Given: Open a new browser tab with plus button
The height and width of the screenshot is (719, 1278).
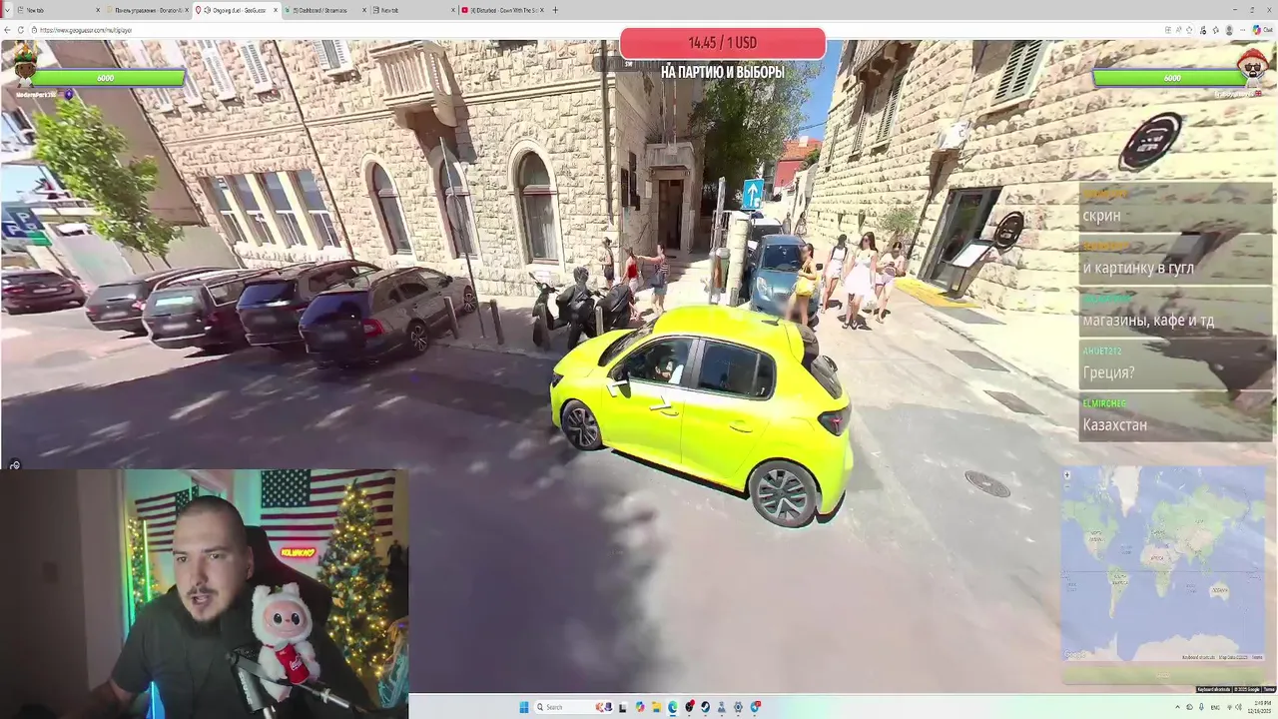Looking at the screenshot, I should 555,10.
